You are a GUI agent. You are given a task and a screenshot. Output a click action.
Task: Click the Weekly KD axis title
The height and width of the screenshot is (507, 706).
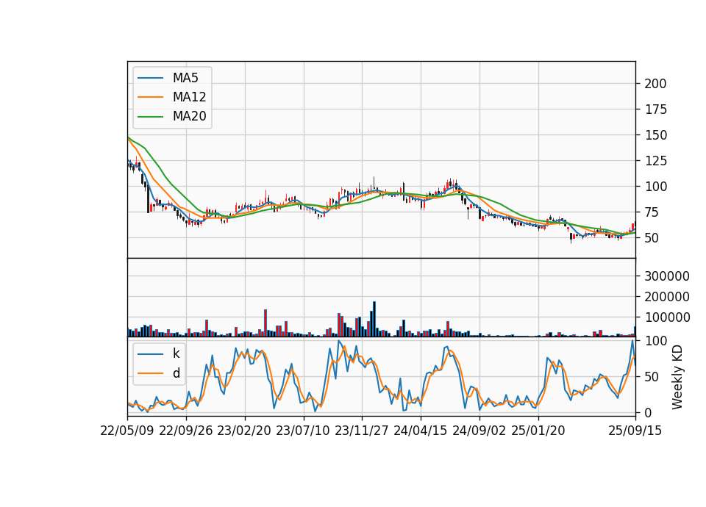[x=677, y=378]
